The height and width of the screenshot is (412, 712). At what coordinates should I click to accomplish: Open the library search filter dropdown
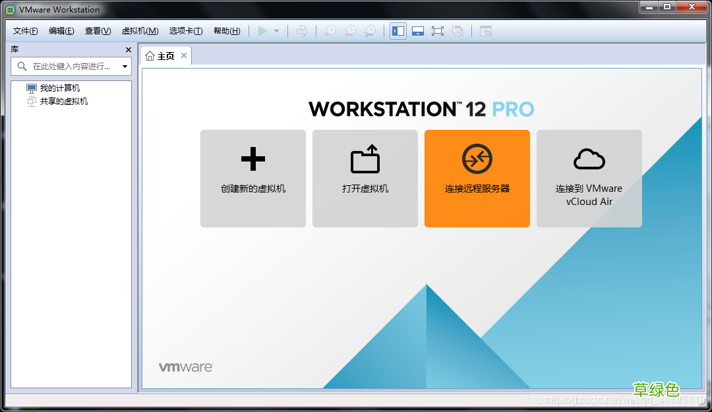point(125,66)
